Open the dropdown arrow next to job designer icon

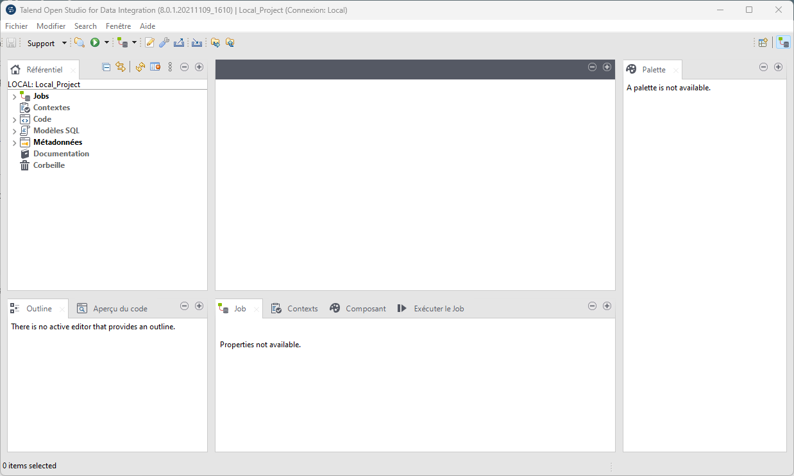point(134,43)
